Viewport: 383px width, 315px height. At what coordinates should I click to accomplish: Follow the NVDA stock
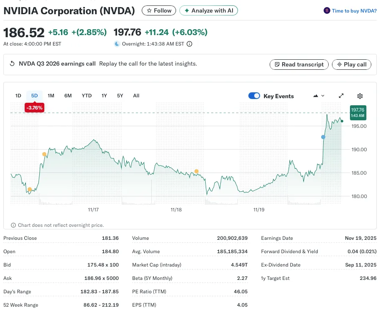[x=158, y=10]
